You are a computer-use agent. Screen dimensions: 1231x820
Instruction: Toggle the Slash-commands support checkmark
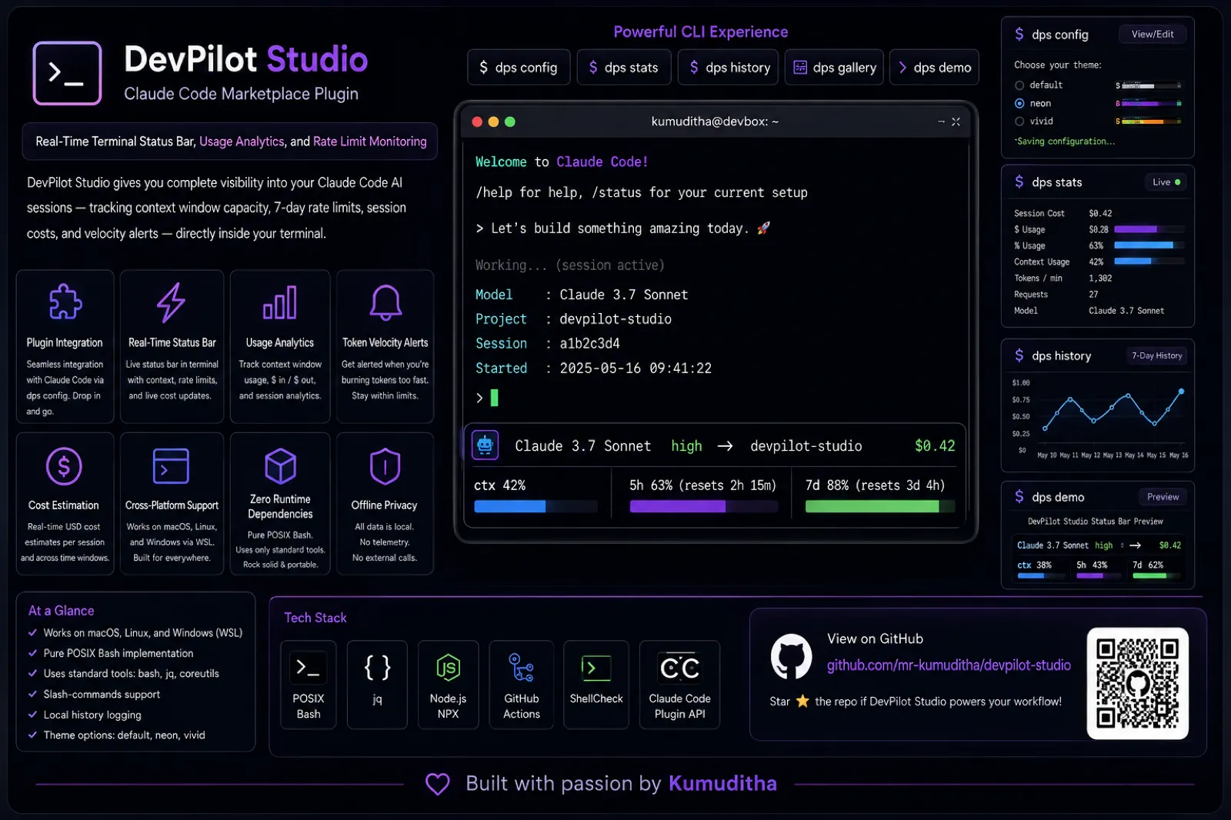point(32,694)
